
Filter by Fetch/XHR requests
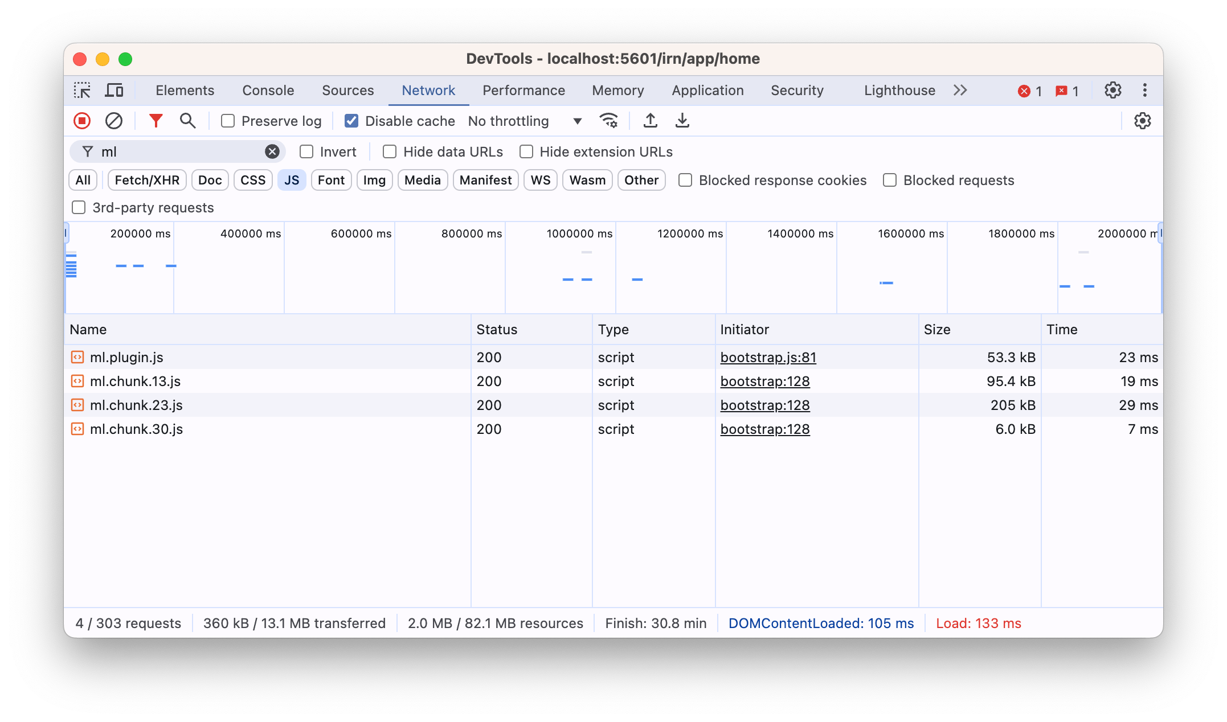pos(147,180)
